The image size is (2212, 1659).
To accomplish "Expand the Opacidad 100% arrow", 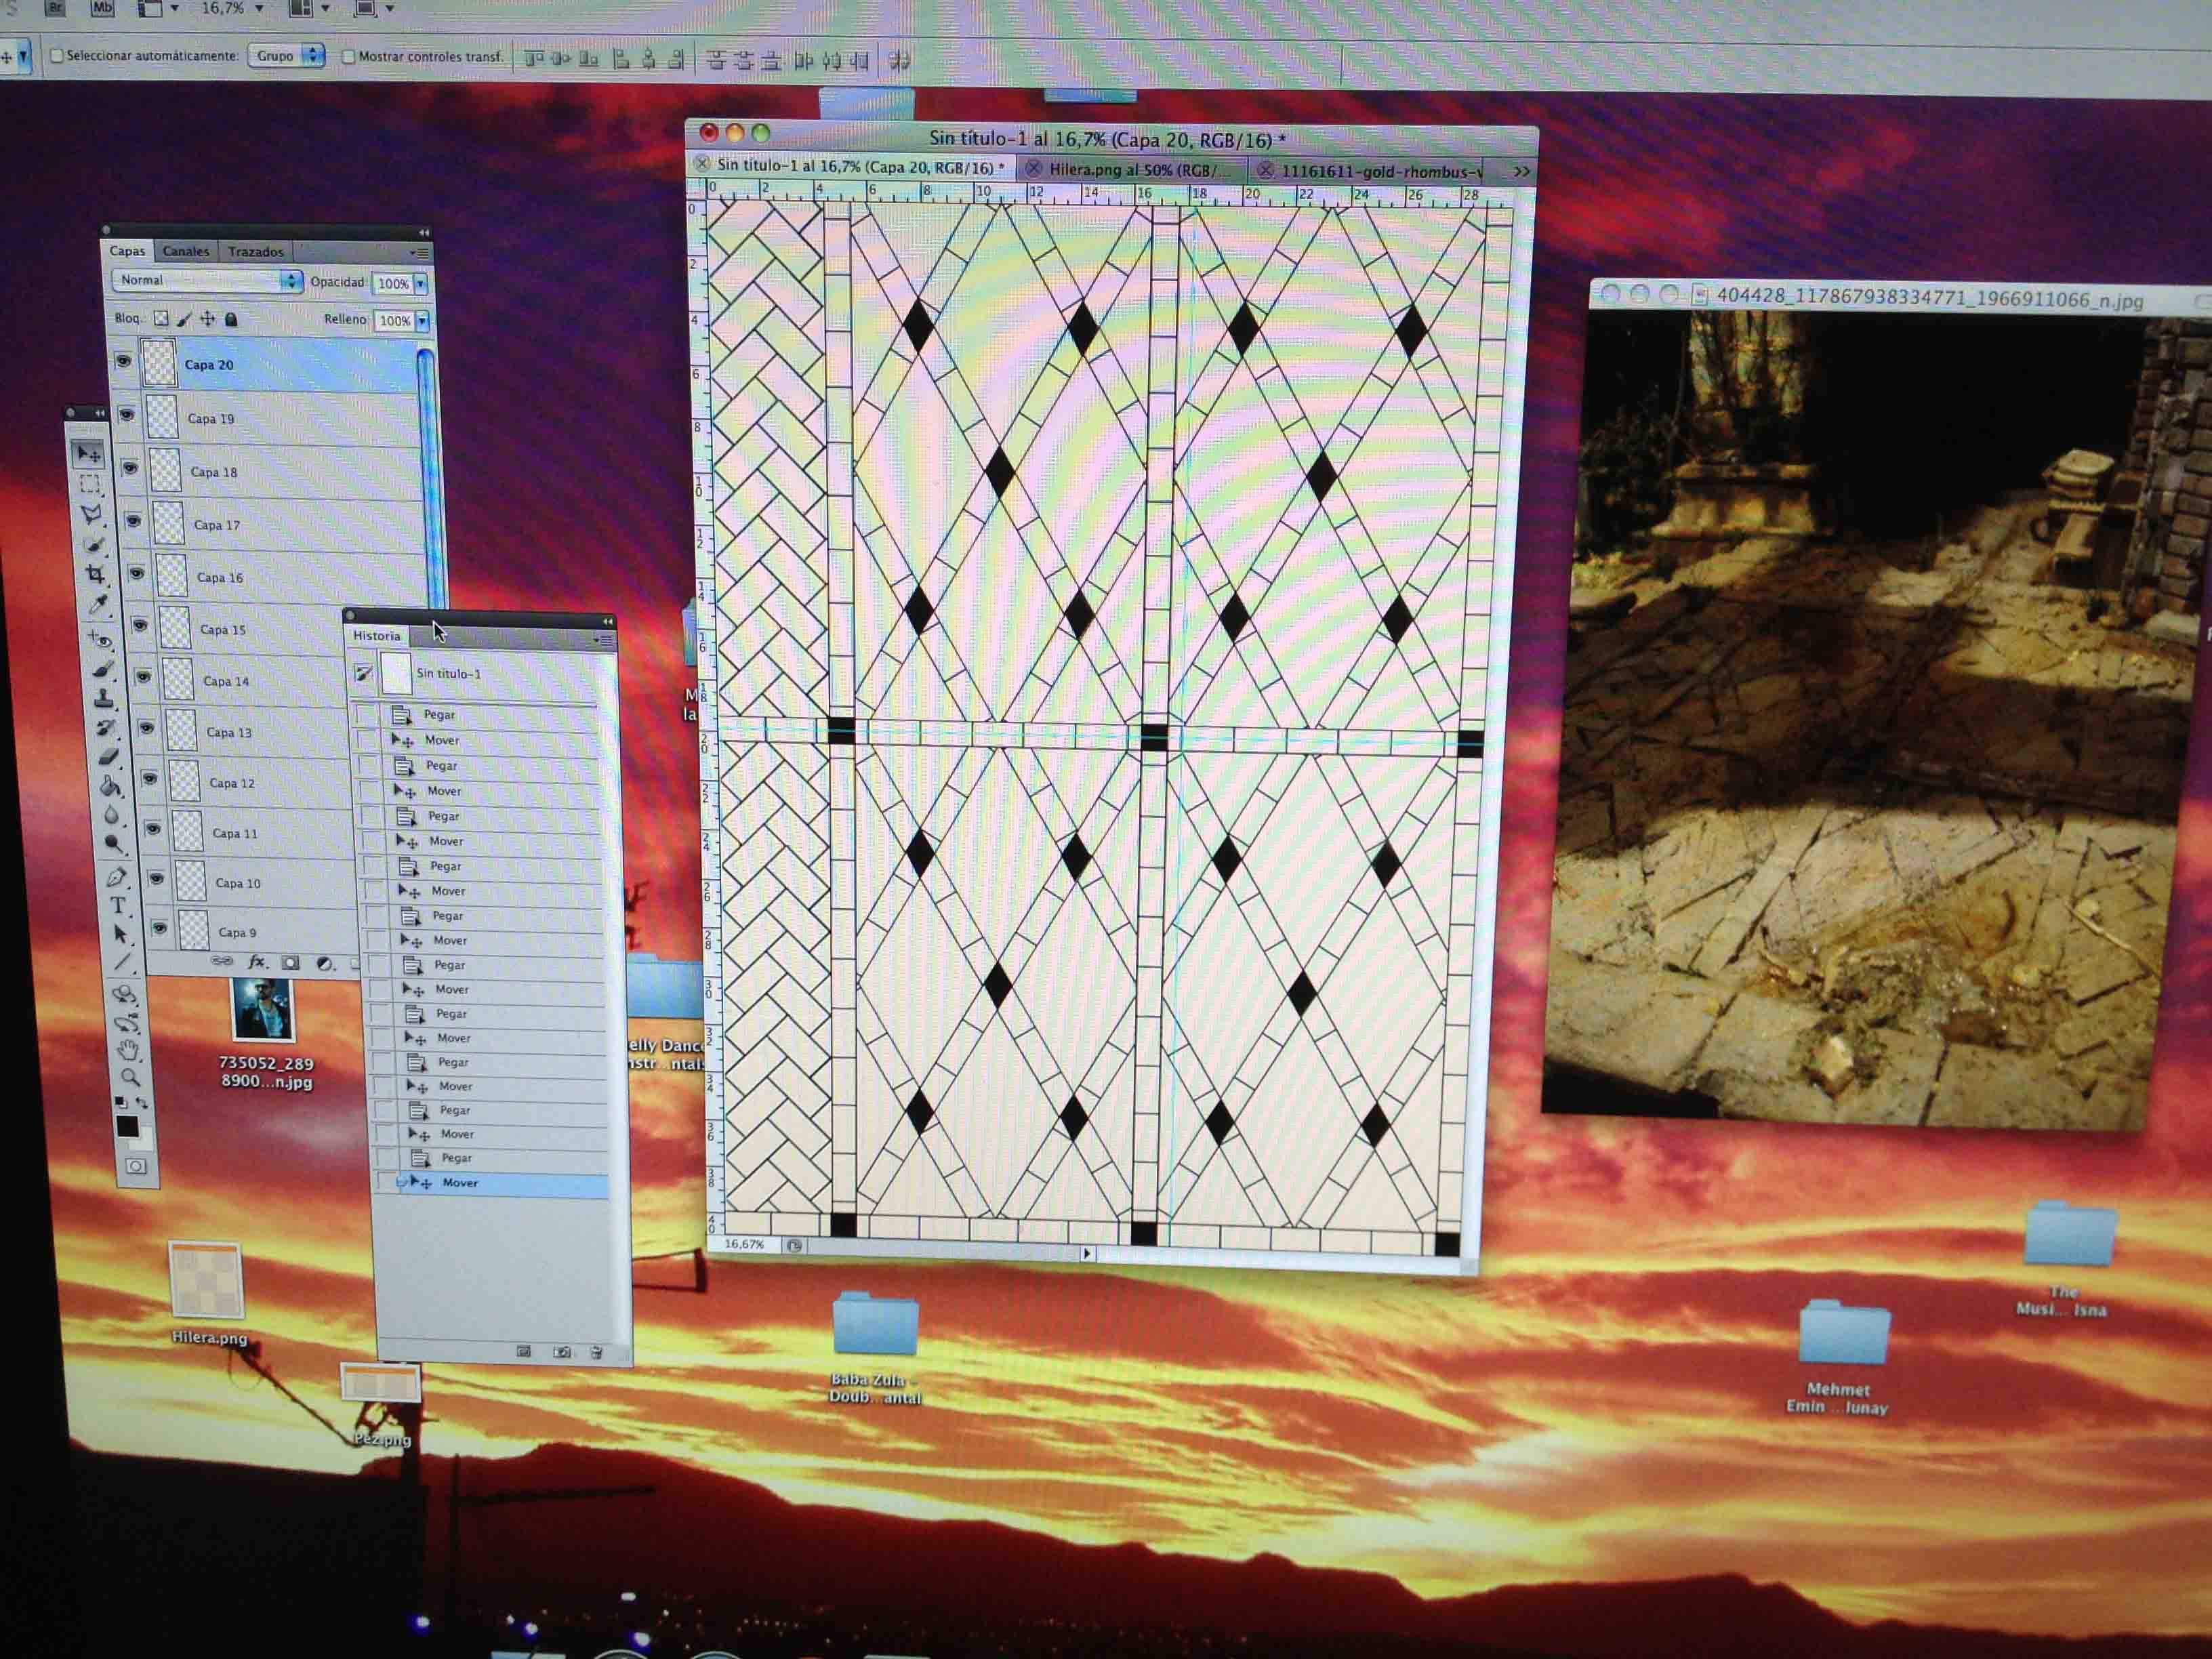I will pyautogui.click(x=421, y=284).
